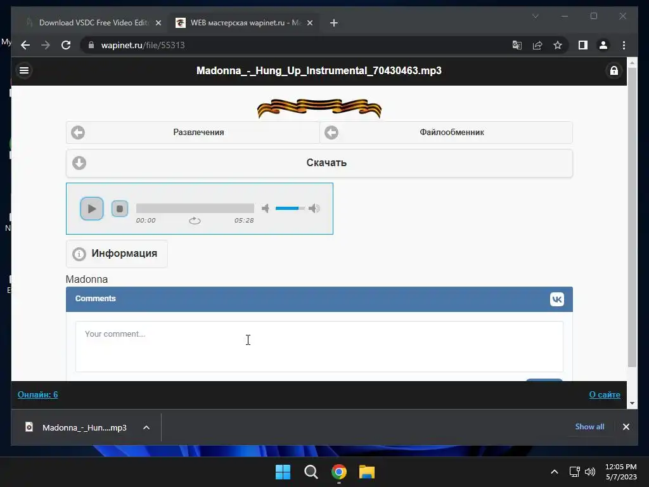Screen dimensions: 649x487
Task: Play the Madonna mp3 in the audio player
Action: tap(91, 209)
